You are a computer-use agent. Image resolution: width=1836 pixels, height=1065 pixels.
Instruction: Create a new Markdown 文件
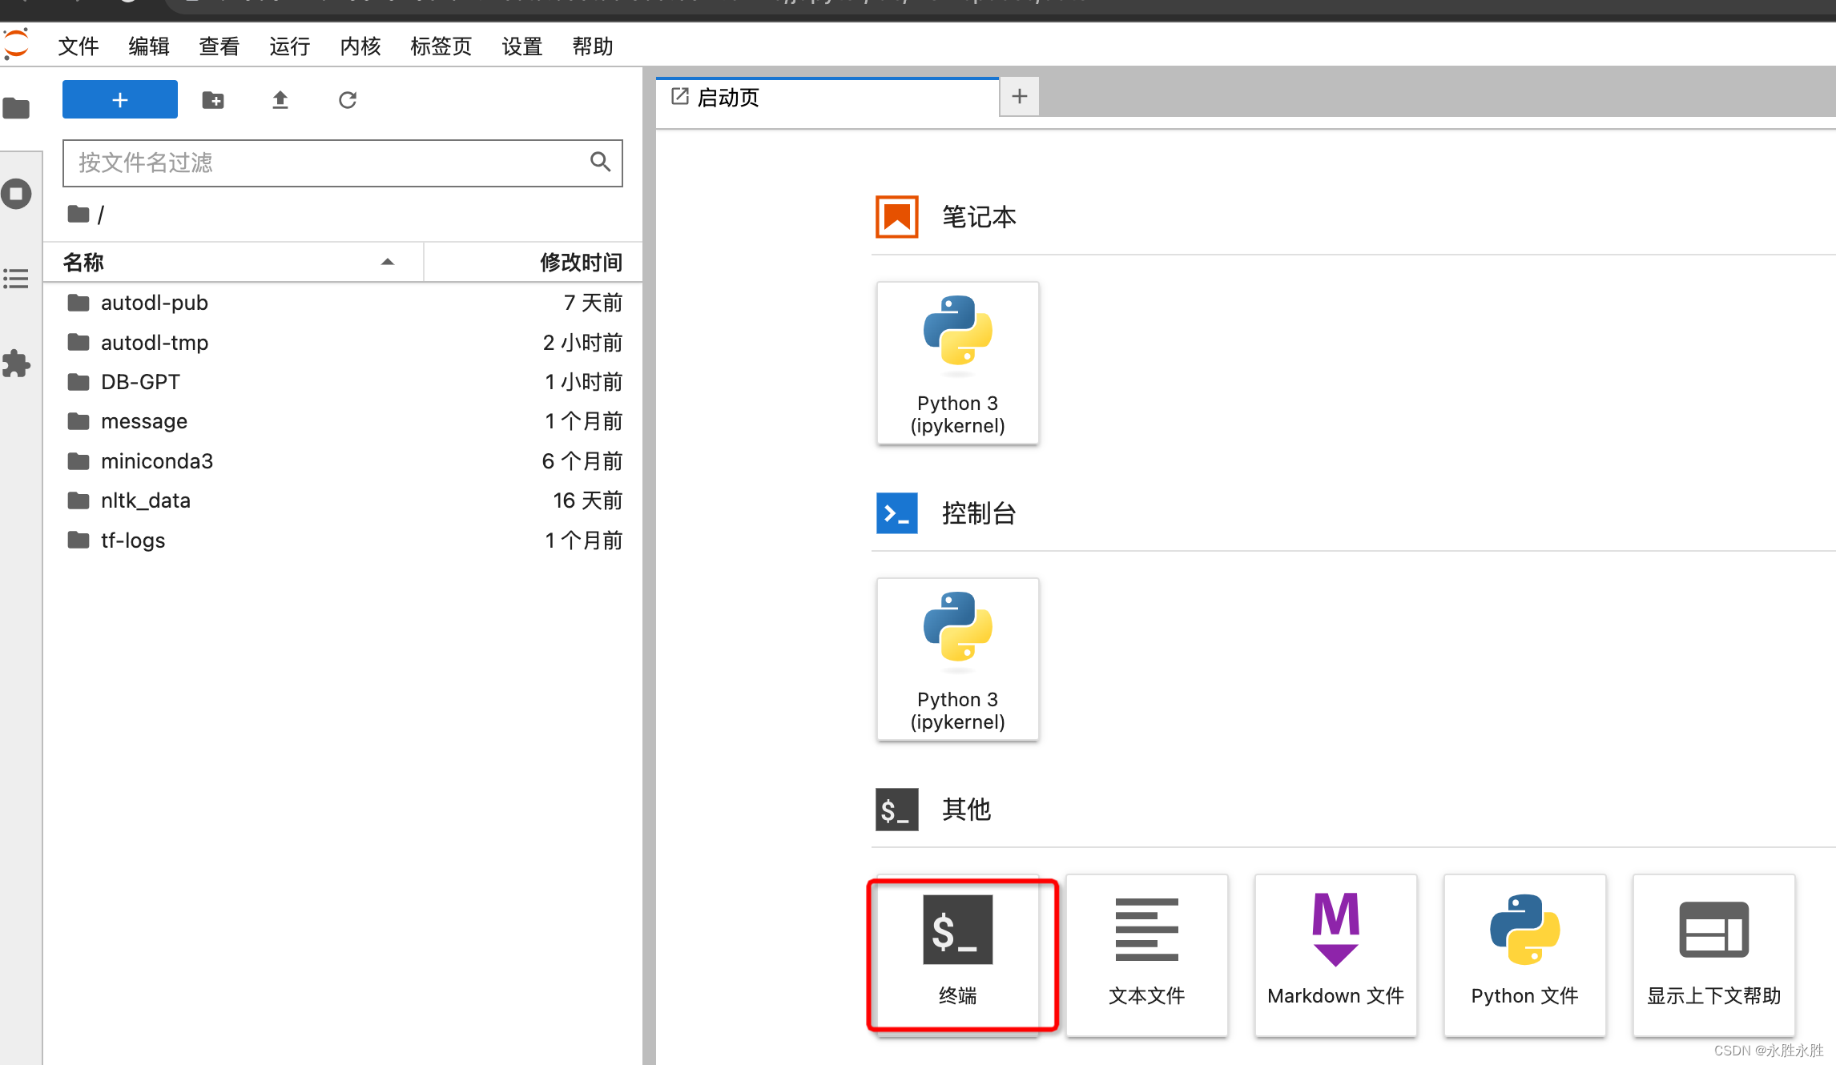1335,953
